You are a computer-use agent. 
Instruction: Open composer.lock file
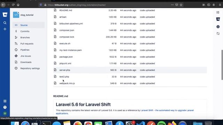point(67,37)
